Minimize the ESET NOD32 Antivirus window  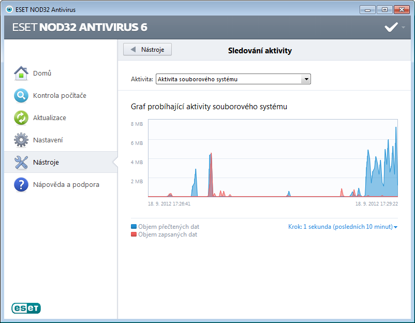click(367, 10)
